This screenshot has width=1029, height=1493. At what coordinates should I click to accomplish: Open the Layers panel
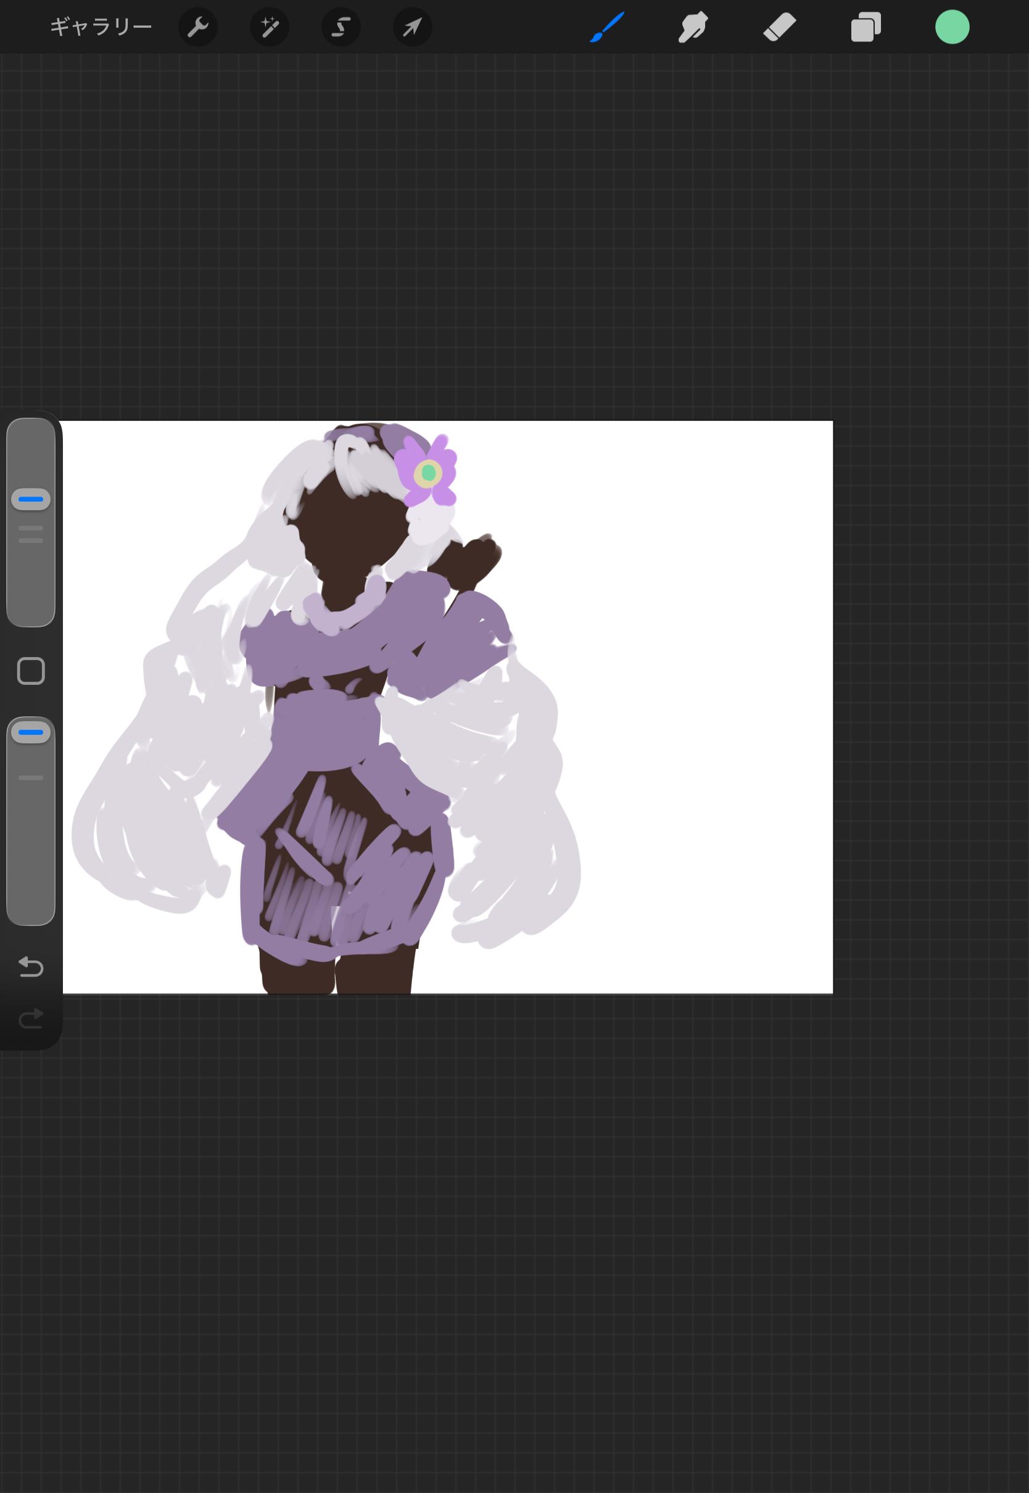pyautogui.click(x=866, y=28)
